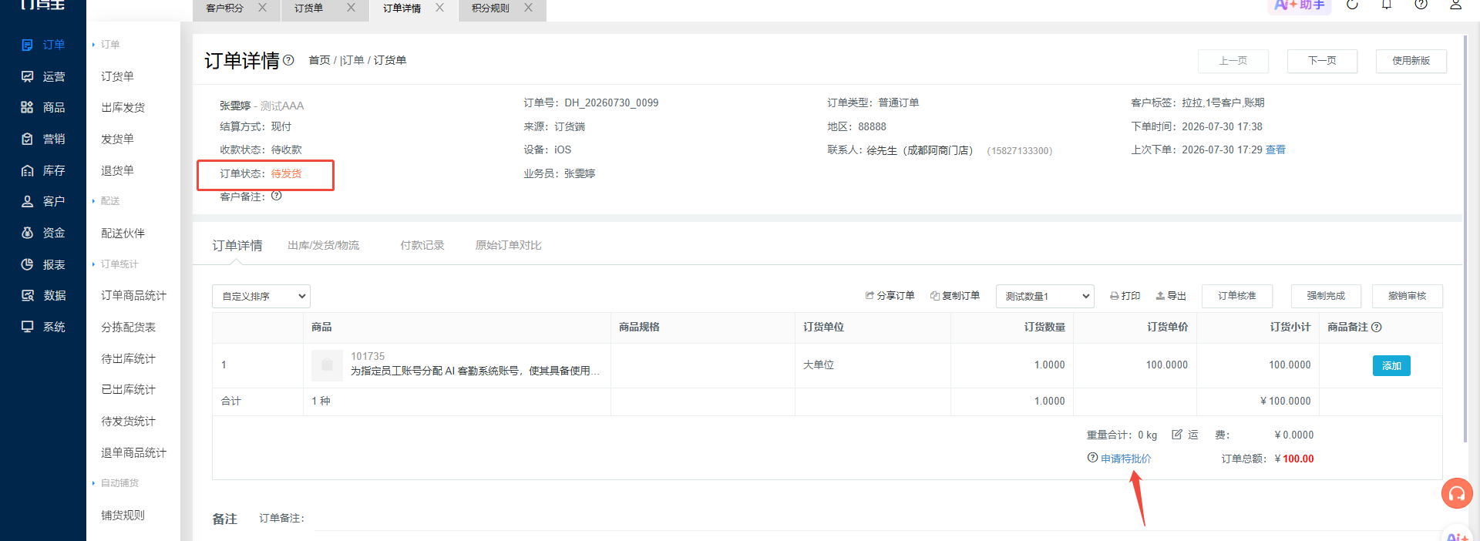Collapse the 配送 section in the submenu
1480x541 pixels.
point(106,201)
